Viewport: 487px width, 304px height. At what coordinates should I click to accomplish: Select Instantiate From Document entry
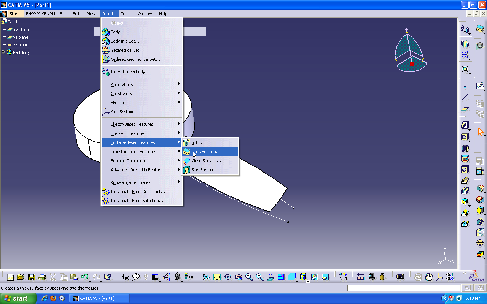click(142, 192)
